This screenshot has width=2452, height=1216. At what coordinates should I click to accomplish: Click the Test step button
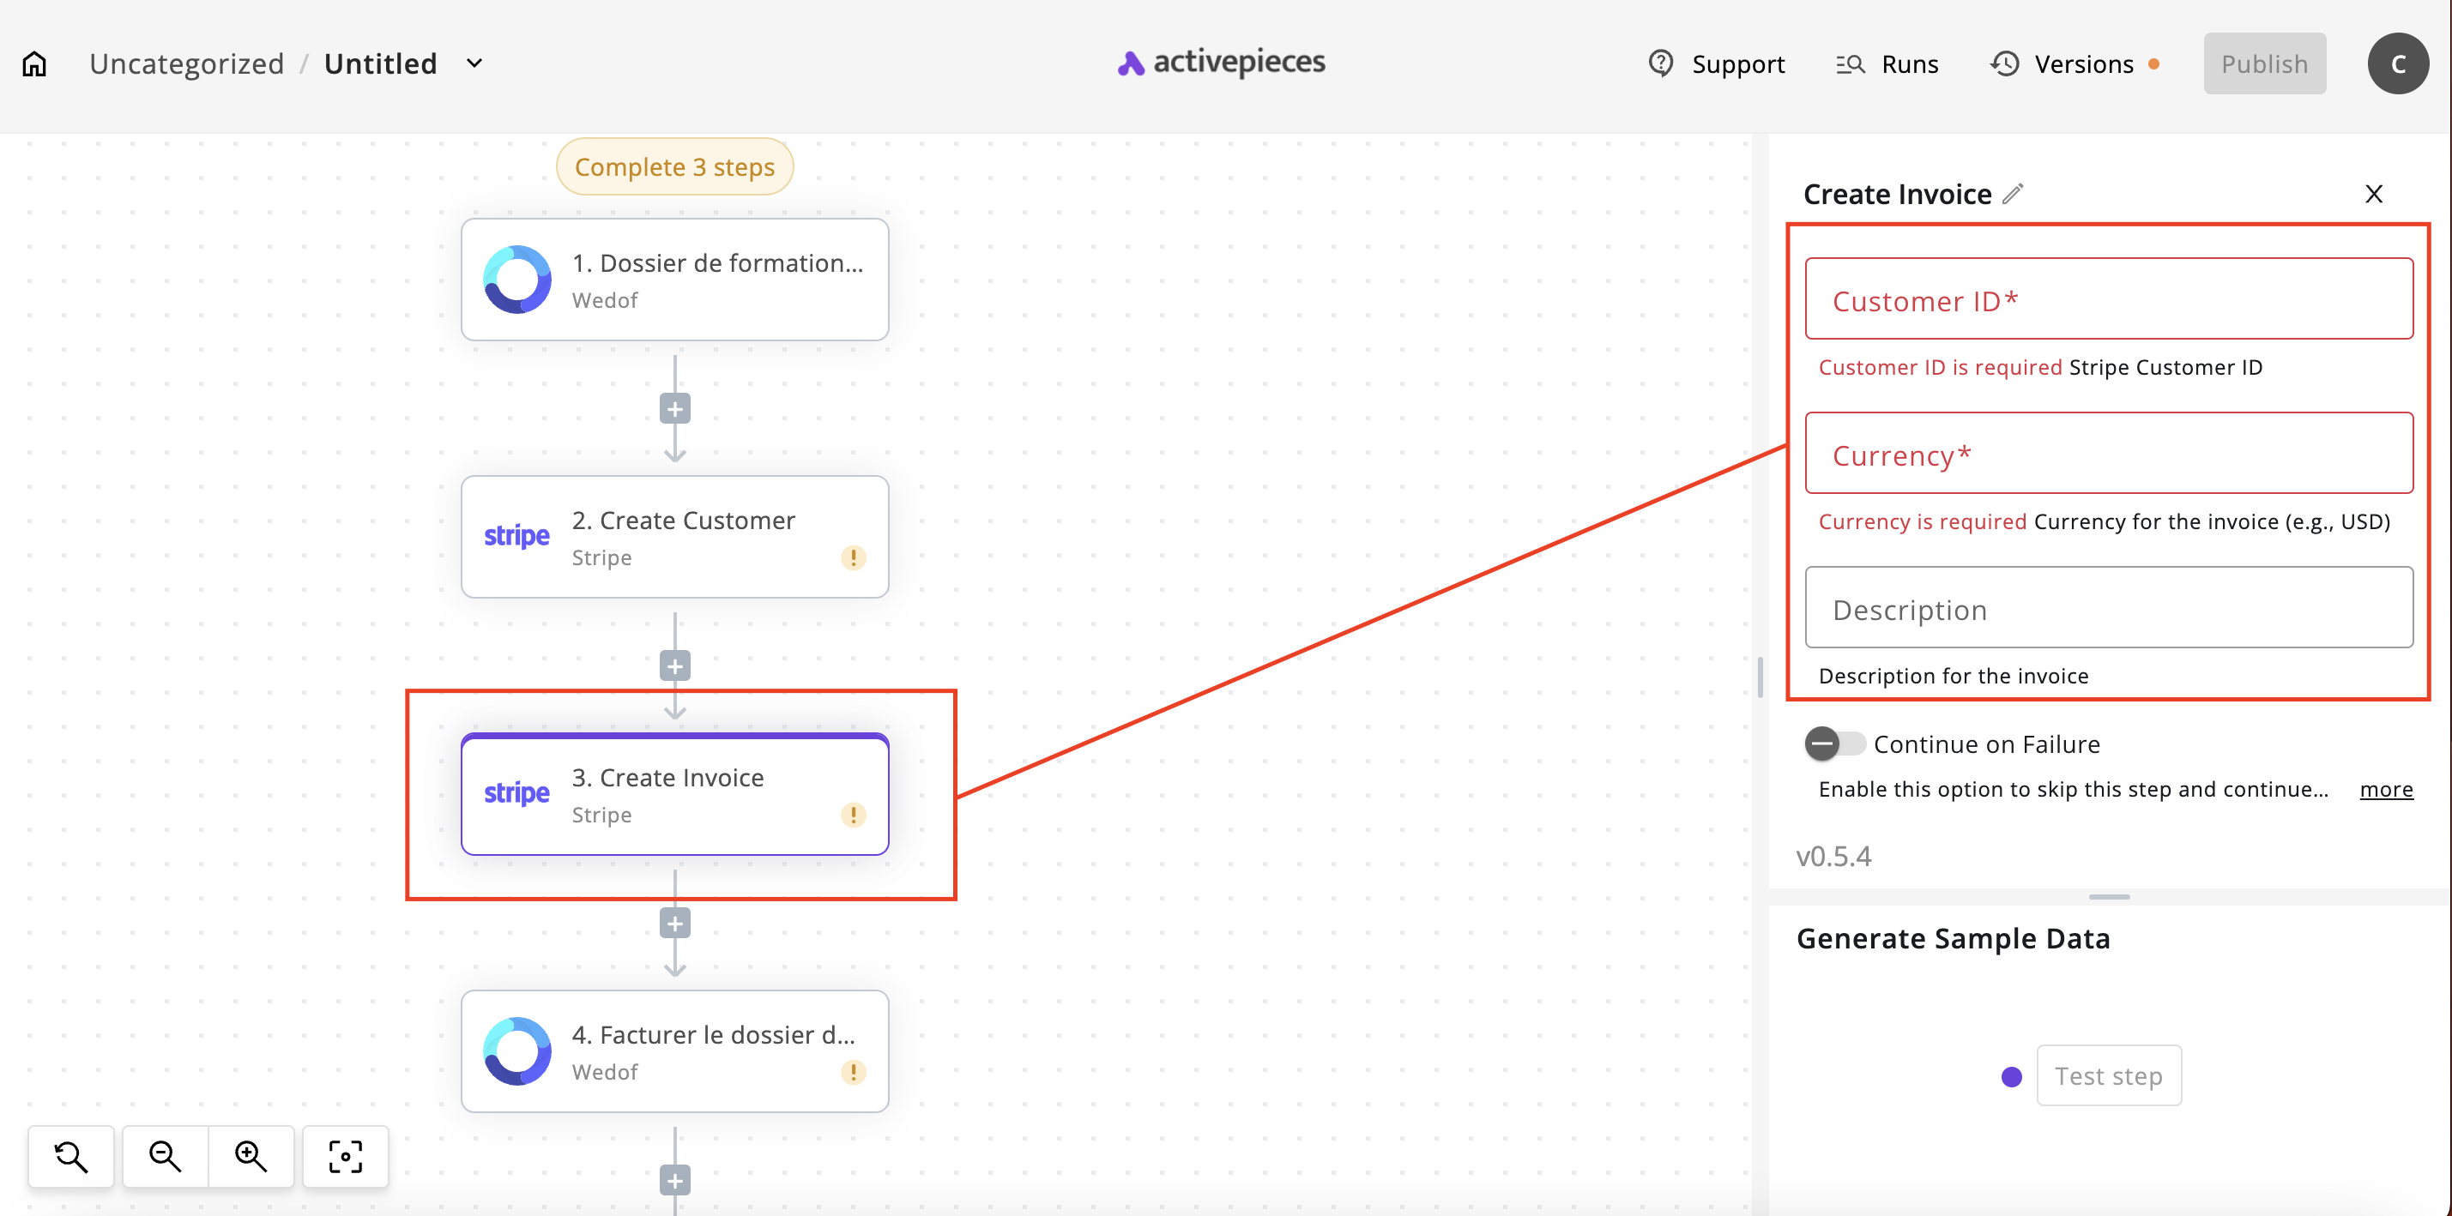[2108, 1075]
